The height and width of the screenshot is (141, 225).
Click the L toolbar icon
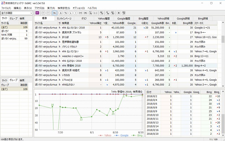coord(71,13)
